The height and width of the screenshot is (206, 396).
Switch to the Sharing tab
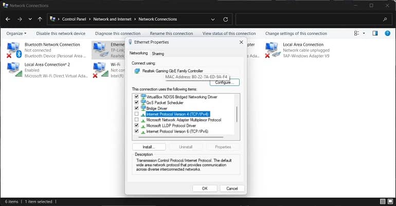tap(158, 54)
